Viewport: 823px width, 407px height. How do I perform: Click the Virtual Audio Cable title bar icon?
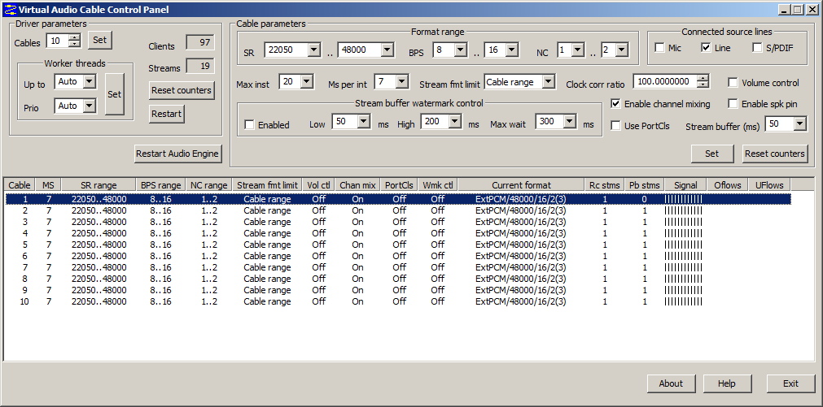pos(10,9)
